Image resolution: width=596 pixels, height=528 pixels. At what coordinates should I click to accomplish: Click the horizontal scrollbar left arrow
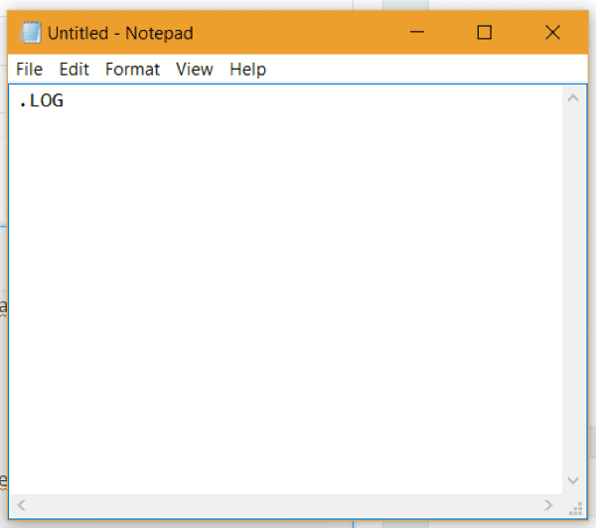22,505
